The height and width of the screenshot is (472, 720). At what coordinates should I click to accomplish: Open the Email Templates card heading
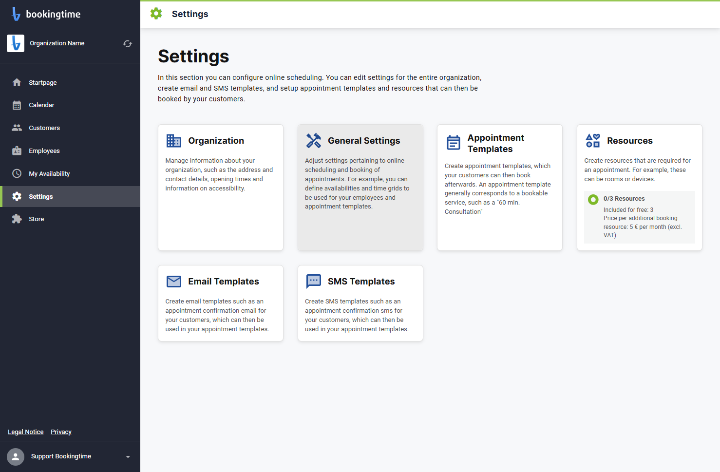click(224, 282)
